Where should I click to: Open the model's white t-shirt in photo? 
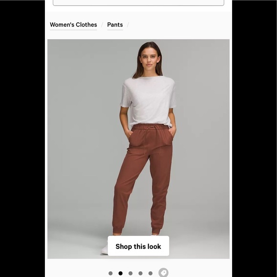point(149,101)
